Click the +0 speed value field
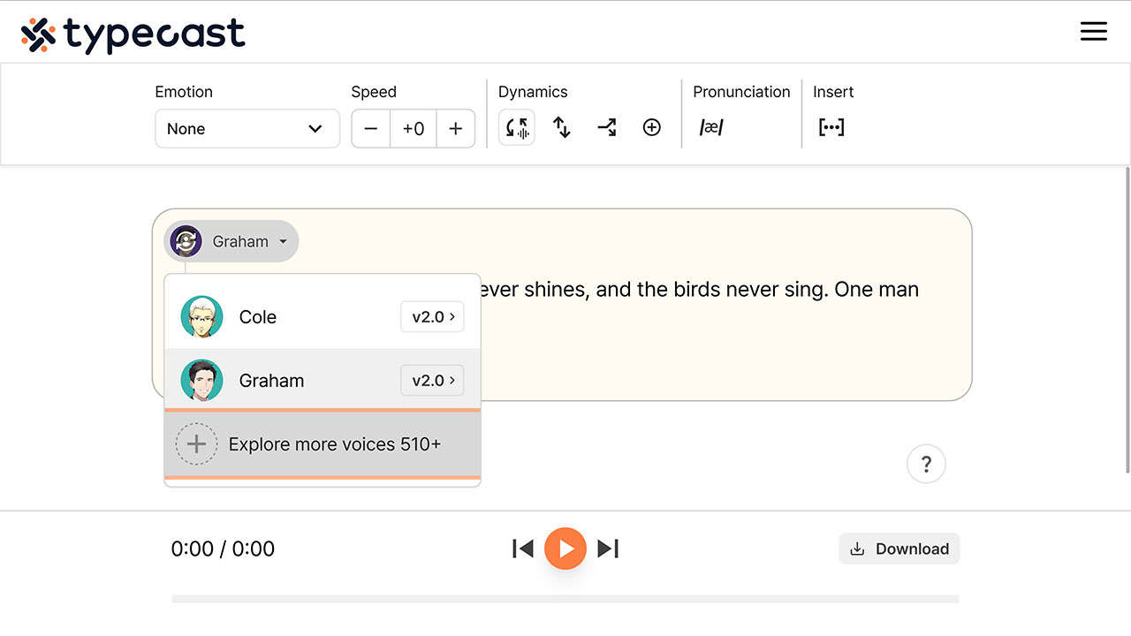The height and width of the screenshot is (636, 1131). pos(414,129)
